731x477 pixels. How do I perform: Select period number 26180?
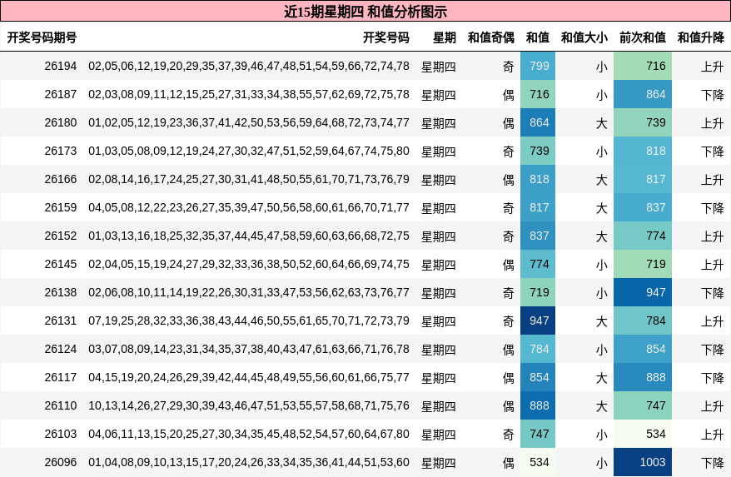61,122
